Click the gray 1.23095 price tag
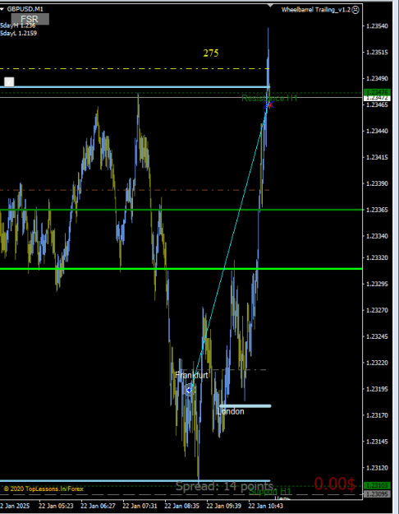The width and height of the screenshot is (399, 514). click(x=377, y=494)
